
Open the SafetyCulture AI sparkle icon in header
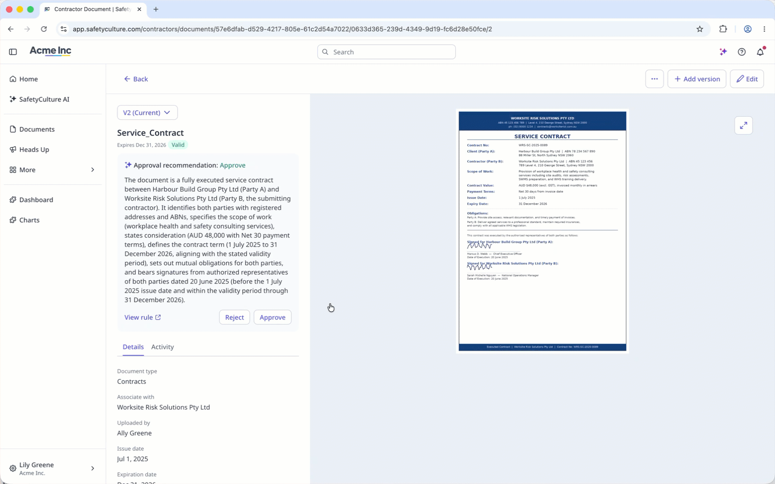click(723, 52)
